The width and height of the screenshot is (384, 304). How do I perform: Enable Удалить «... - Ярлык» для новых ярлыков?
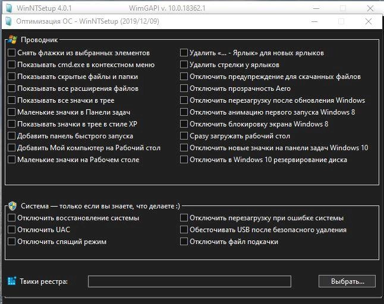click(184, 53)
